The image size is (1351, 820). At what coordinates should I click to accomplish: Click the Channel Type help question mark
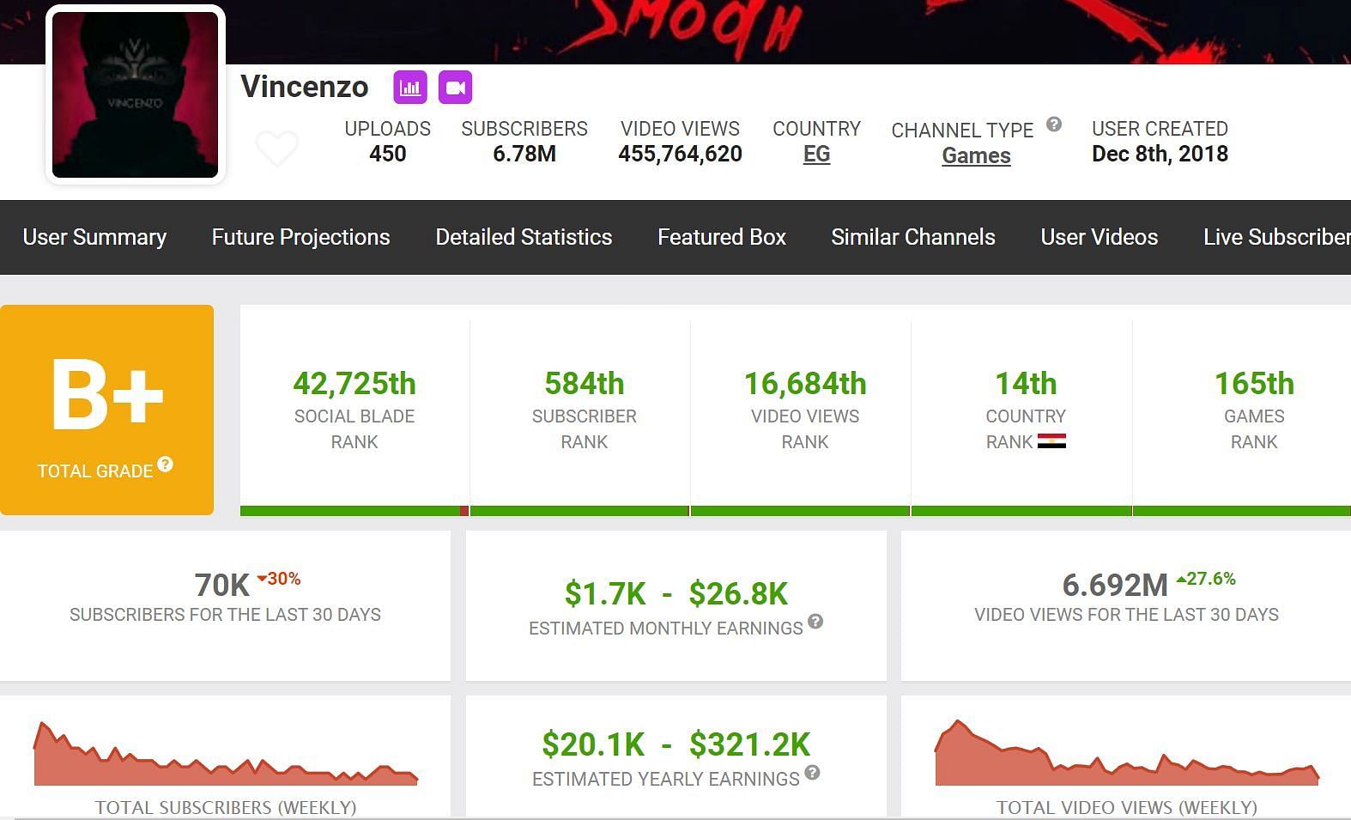coord(1054,125)
